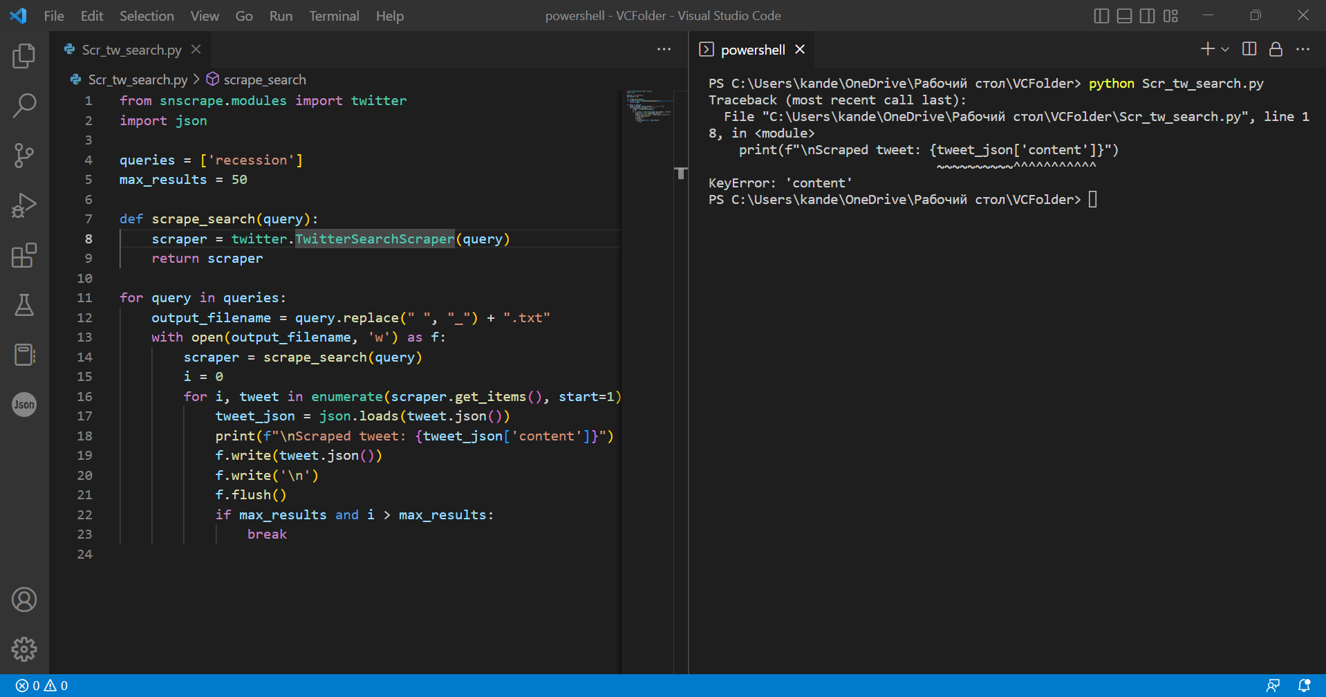Open the Run menu
1326x697 pixels.
click(x=281, y=15)
